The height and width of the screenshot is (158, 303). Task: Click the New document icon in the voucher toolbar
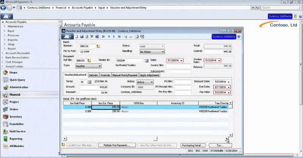(x=77, y=37)
